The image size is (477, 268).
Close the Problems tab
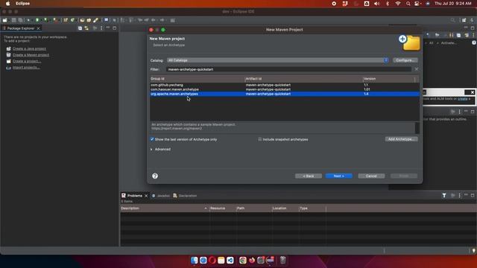coord(146,196)
